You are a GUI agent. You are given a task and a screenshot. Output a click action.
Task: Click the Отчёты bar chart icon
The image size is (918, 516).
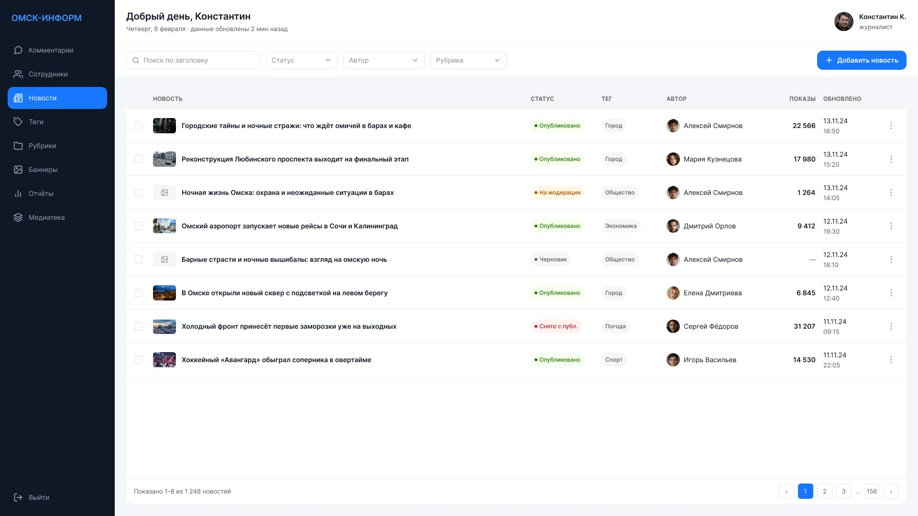coord(18,193)
